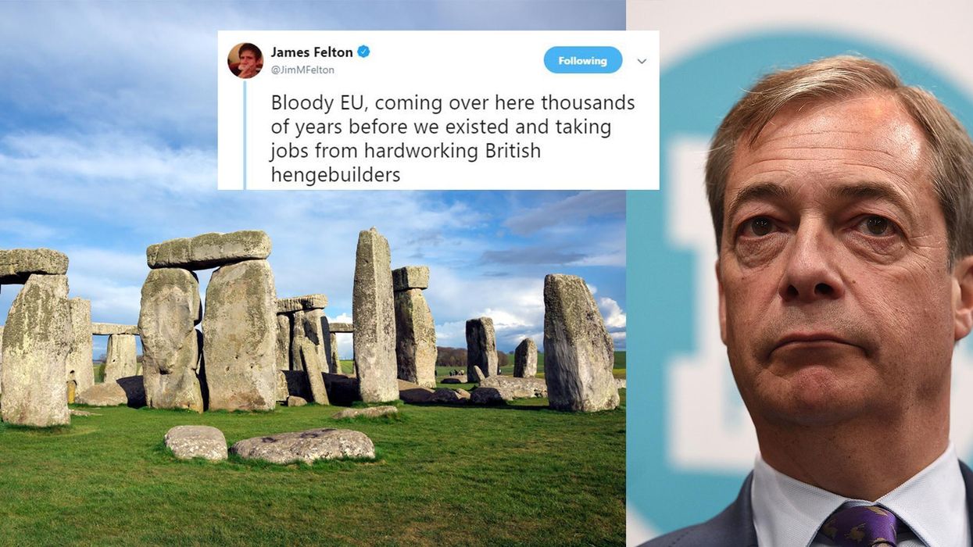
Task: Open James Felton's profile avatar
Action: point(245,60)
